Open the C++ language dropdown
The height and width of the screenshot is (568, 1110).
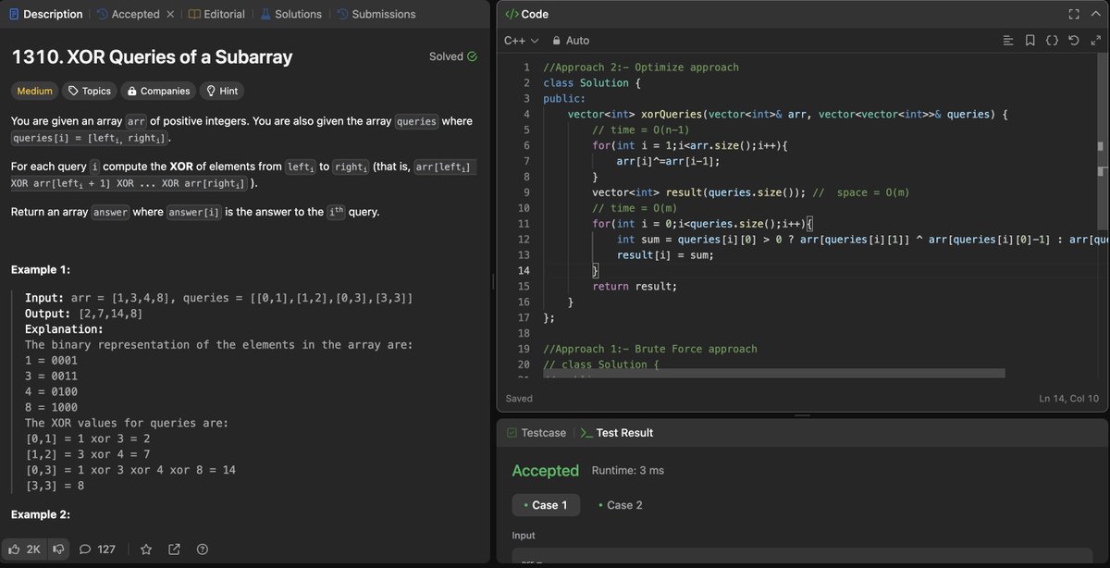[521, 41]
